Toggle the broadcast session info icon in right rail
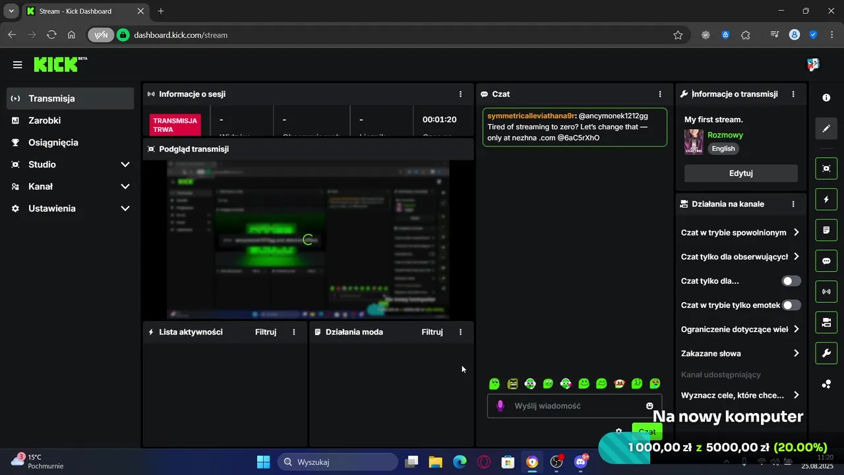The height and width of the screenshot is (475, 844). tap(826, 292)
